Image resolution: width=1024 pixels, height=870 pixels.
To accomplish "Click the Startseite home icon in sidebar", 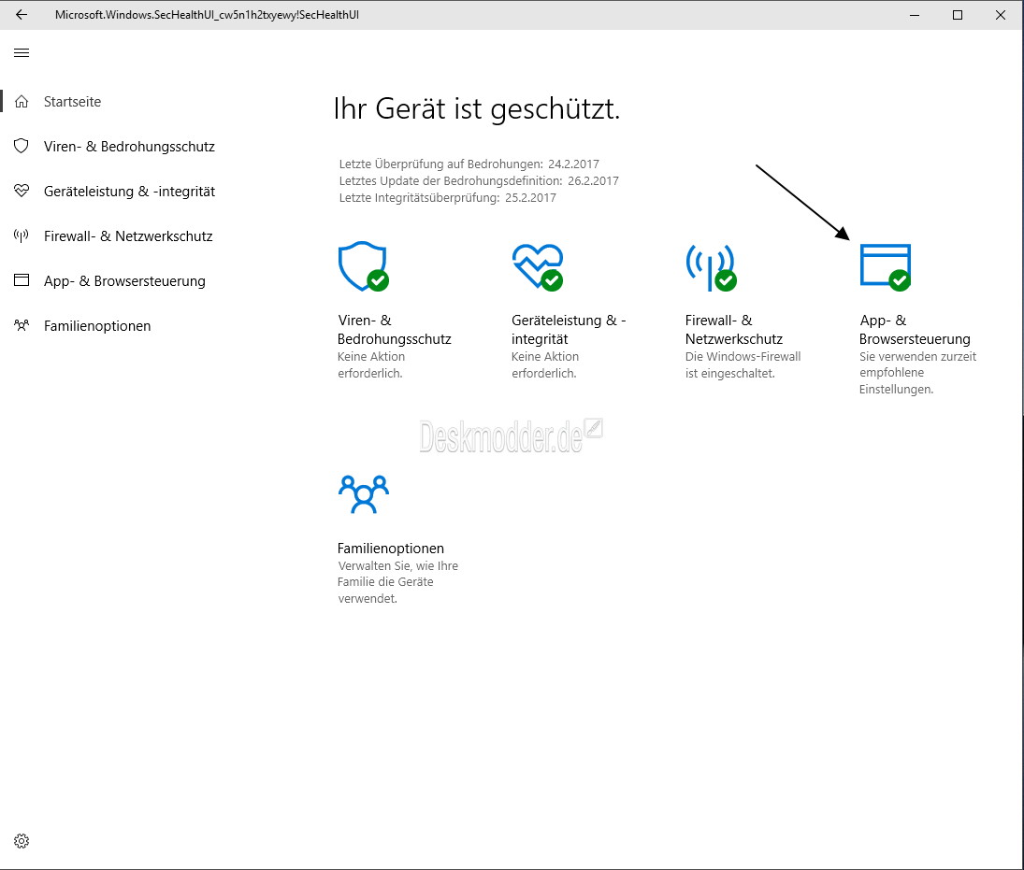I will point(22,101).
